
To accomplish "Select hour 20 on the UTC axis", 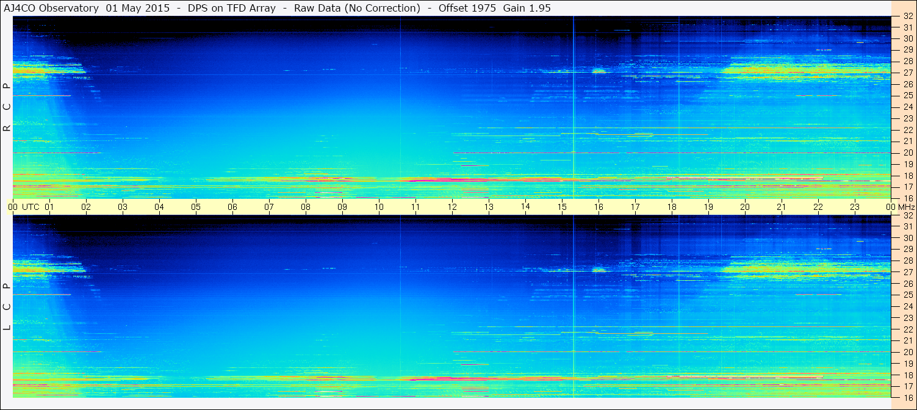I will [745, 207].
